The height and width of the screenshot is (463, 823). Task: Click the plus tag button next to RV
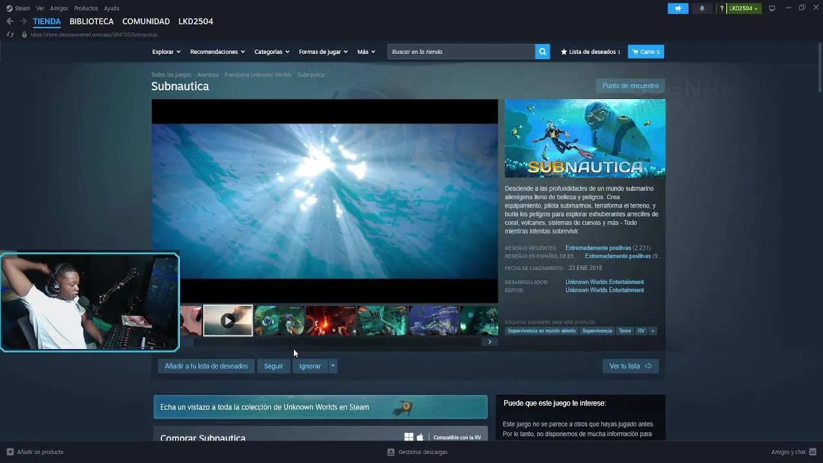(653, 331)
